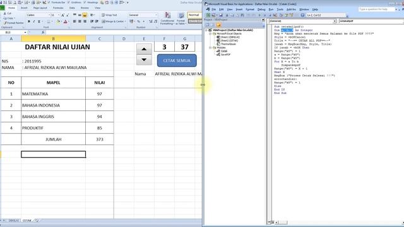Toggle bold formatting
This screenshot has width=404, height=227.
tap(29, 21)
